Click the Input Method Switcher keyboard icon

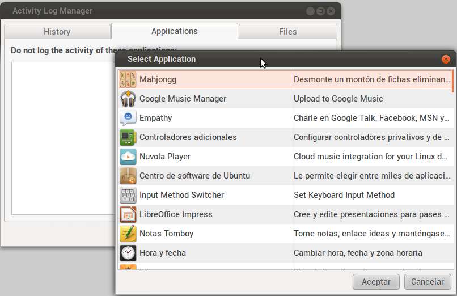click(128, 195)
